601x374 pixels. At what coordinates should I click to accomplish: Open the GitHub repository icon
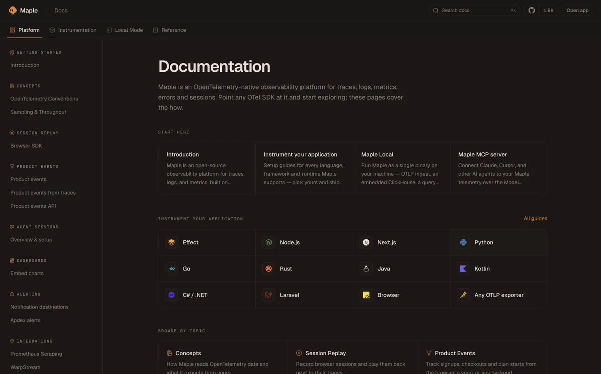click(x=532, y=10)
